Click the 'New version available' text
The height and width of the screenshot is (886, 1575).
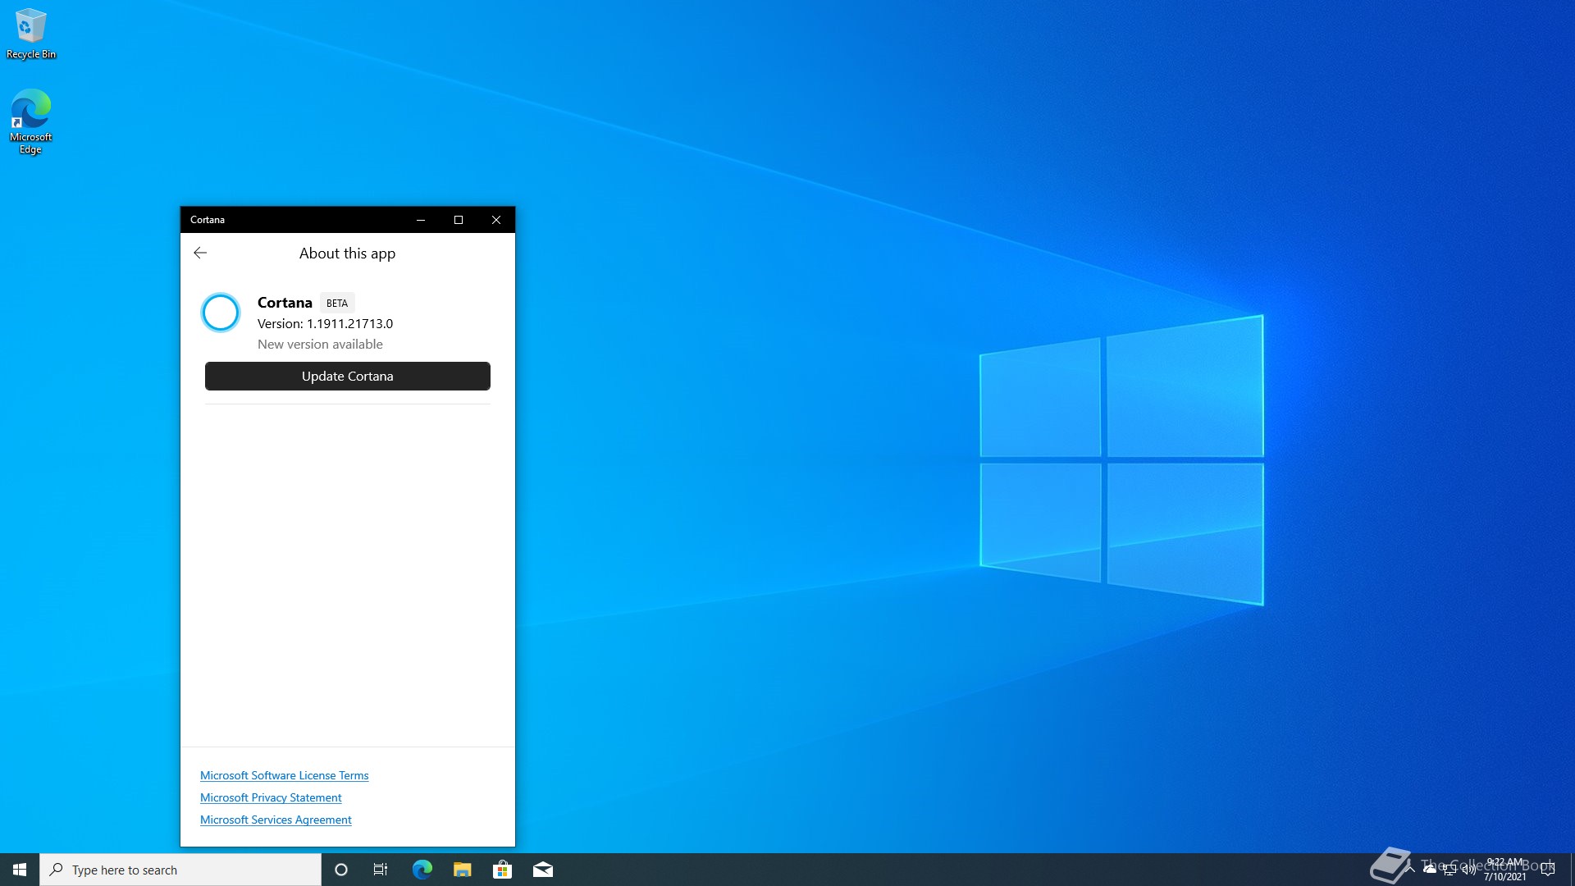(320, 345)
